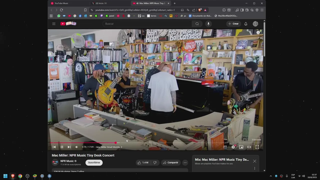Viewport: 320px width, 180px height.
Task: Open Chrome from the taskbar
Action: click(x=20, y=176)
